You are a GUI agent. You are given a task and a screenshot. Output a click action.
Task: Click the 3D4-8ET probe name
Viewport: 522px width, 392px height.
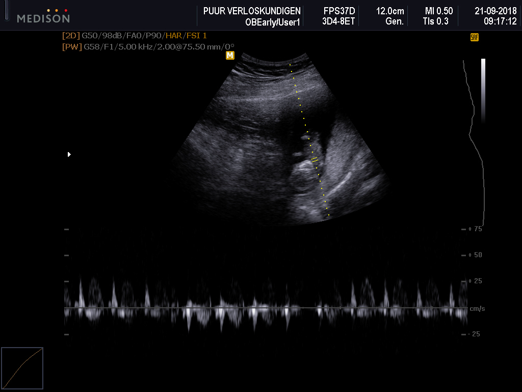pos(338,21)
